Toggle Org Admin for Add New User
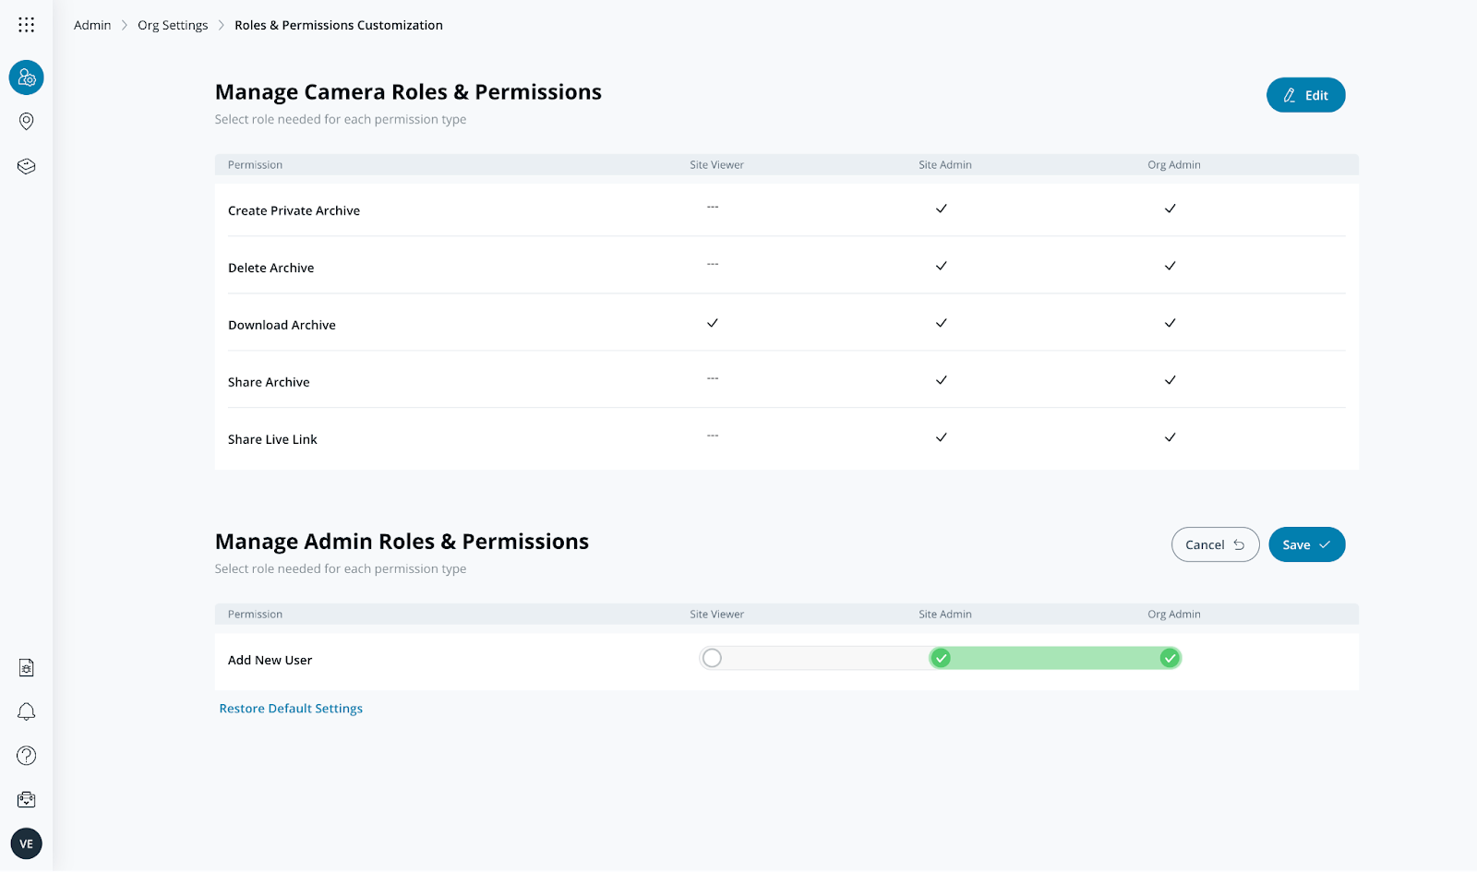The width and height of the screenshot is (1477, 872). coord(1170,658)
